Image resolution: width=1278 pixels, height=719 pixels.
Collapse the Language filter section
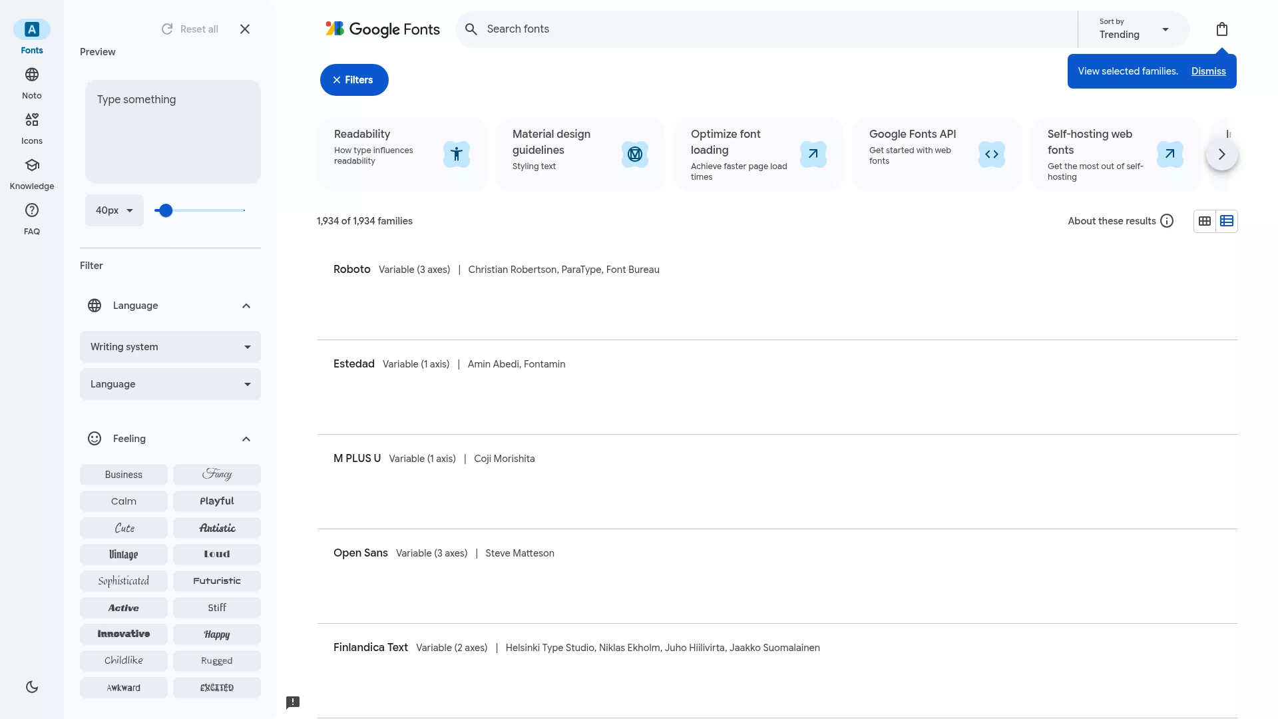(x=246, y=306)
